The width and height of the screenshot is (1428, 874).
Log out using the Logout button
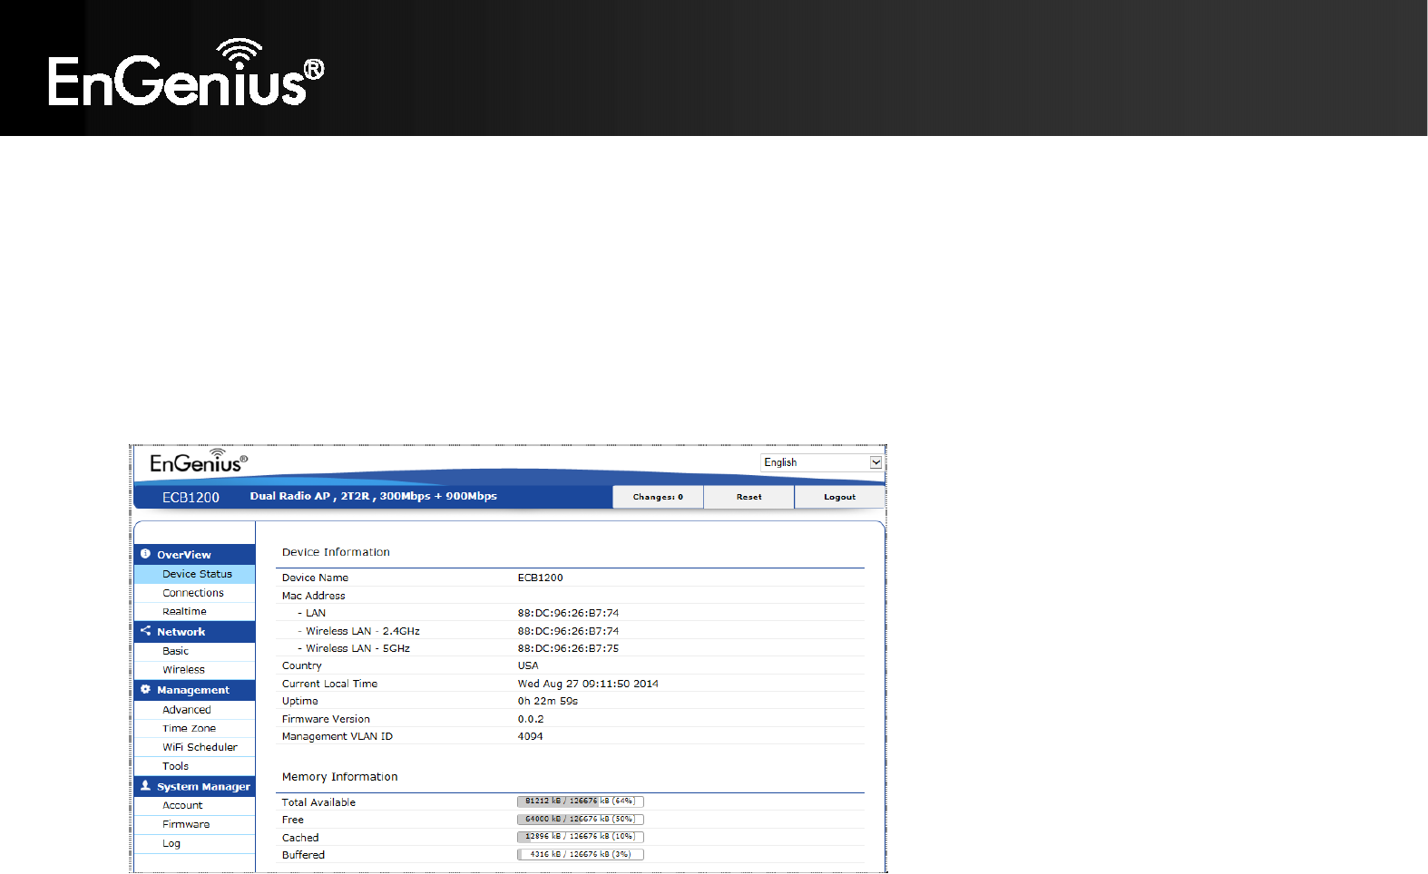coord(840,497)
